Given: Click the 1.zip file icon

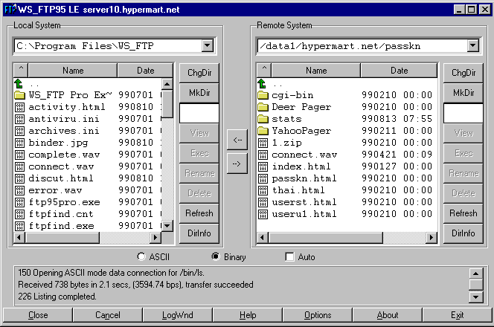Looking at the screenshot, I should (x=263, y=143).
